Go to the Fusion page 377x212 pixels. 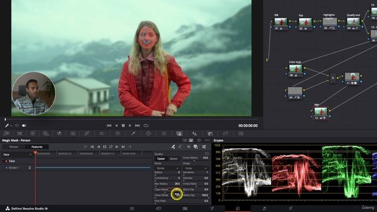[211, 208]
